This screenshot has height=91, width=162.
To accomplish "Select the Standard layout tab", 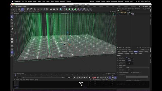I will (x=64, y=6).
